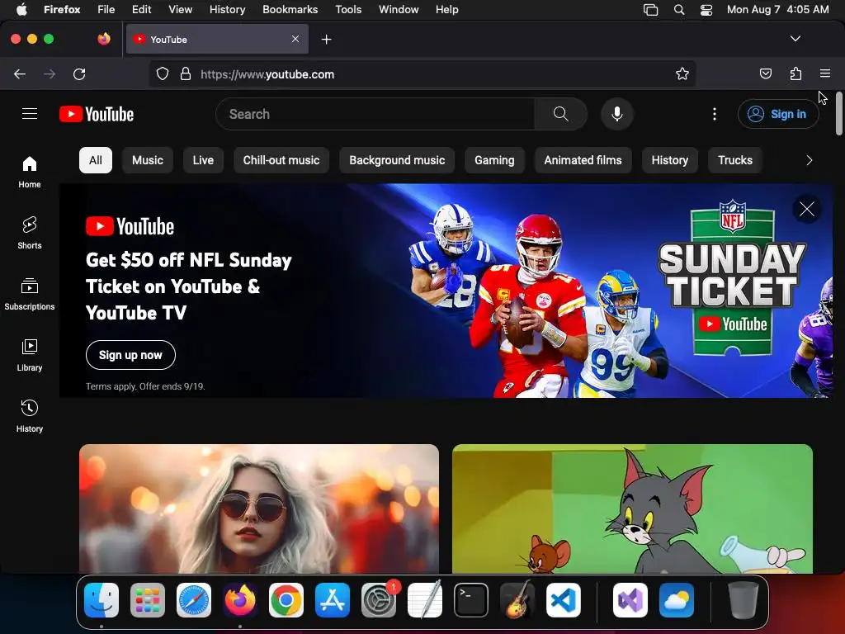Select the Gaming filter chip
The width and height of the screenshot is (845, 634).
(x=494, y=160)
